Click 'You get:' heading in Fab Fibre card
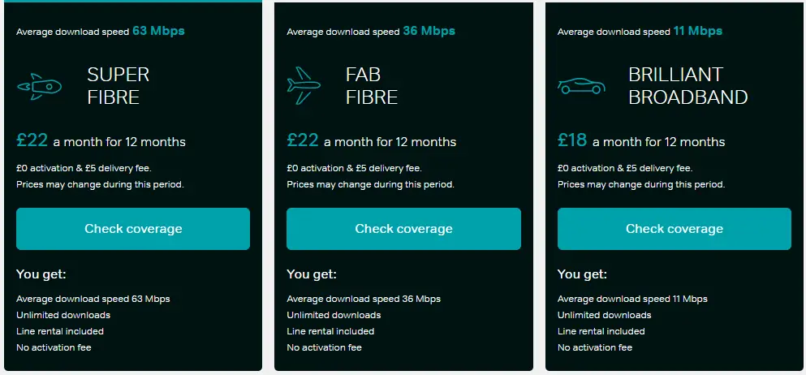Image resolution: width=806 pixels, height=375 pixels. pyautogui.click(x=312, y=274)
